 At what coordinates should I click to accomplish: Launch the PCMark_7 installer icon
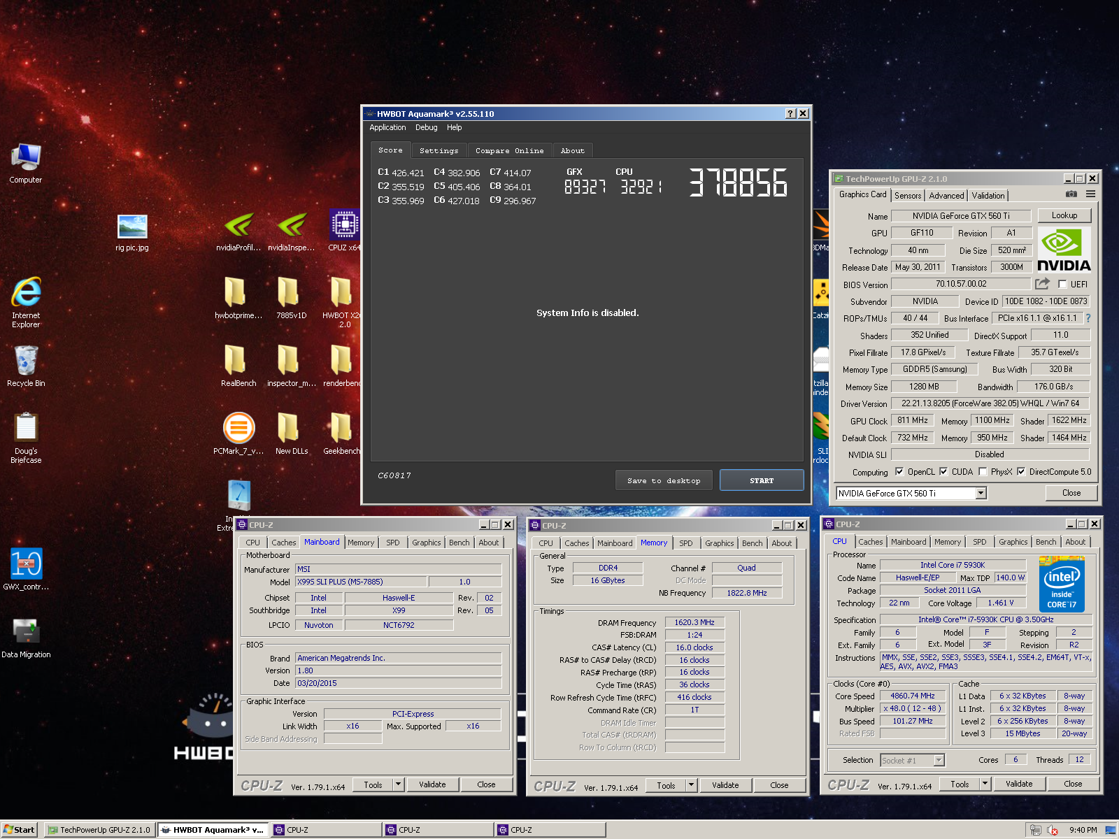pos(238,433)
